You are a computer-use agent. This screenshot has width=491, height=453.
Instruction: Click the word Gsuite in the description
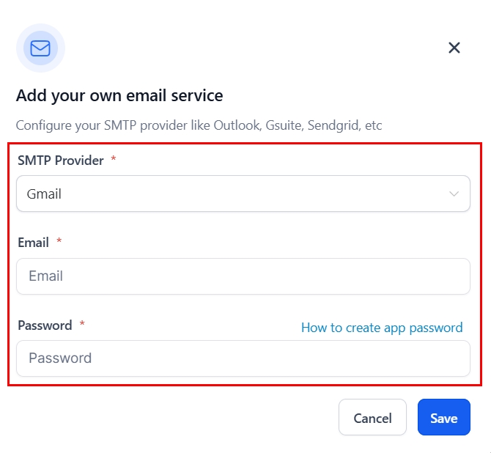coord(285,125)
